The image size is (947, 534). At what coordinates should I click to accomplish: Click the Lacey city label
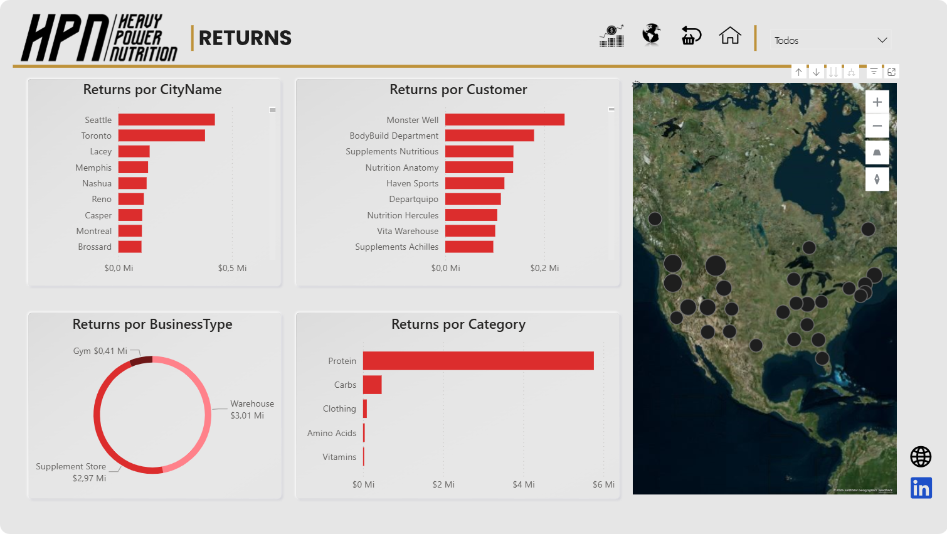click(x=100, y=151)
